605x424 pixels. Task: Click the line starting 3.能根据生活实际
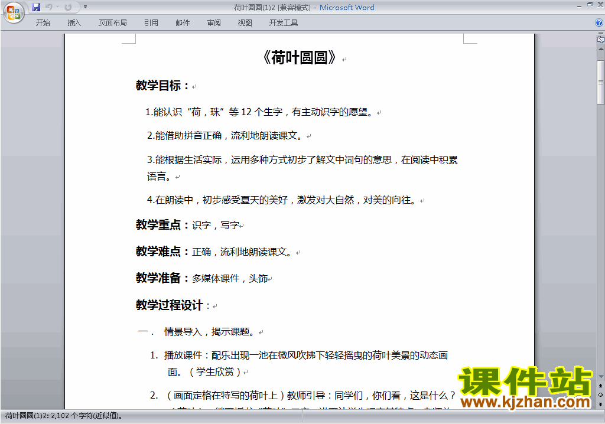[x=302, y=168]
